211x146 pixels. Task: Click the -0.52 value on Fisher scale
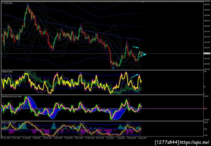tap(206, 135)
